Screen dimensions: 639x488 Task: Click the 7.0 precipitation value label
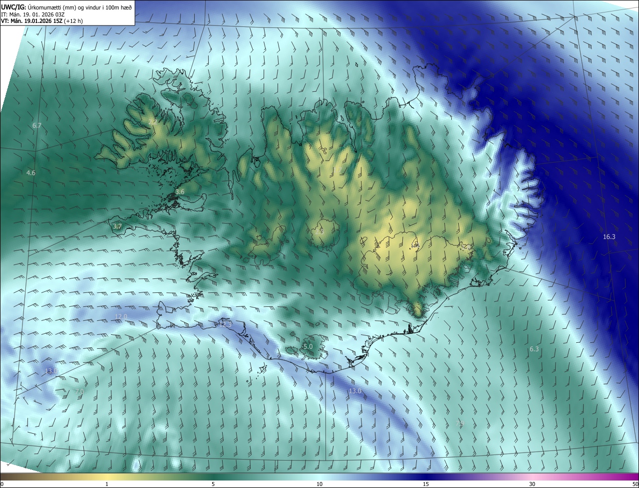[79, 391]
